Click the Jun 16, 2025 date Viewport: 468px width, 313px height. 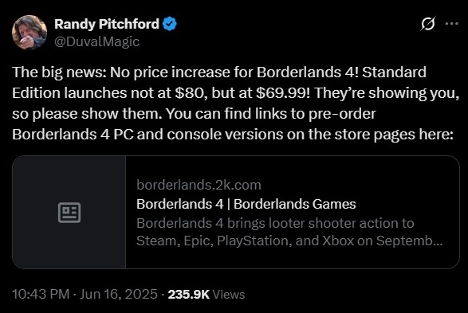pyautogui.click(x=119, y=294)
